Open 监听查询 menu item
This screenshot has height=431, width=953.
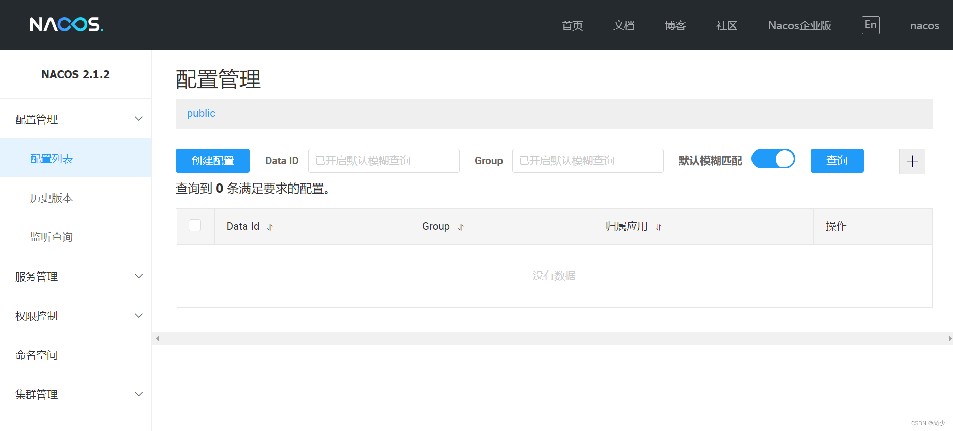(76, 237)
